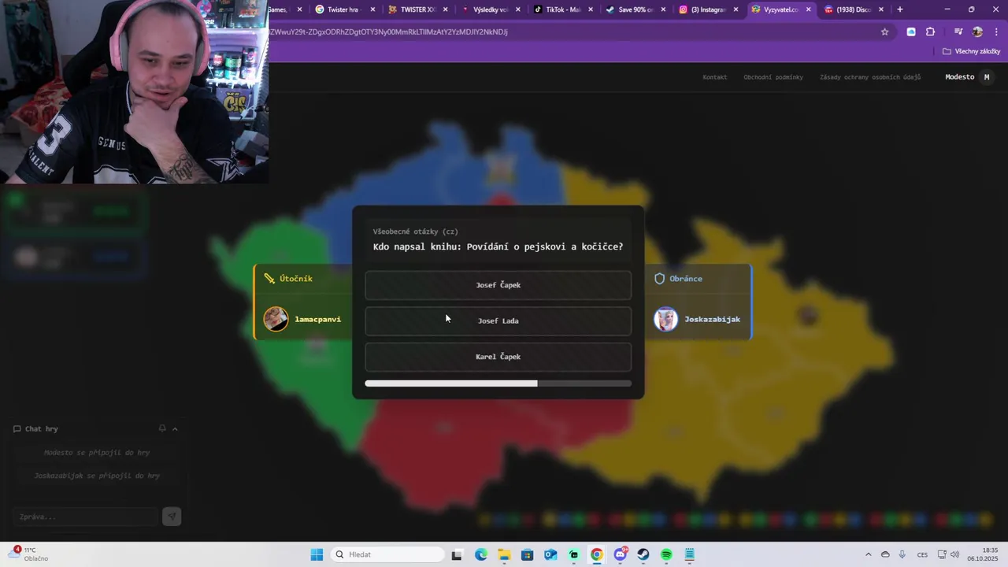
Task: Click the OneDrive cloud tray icon
Action: 885,554
